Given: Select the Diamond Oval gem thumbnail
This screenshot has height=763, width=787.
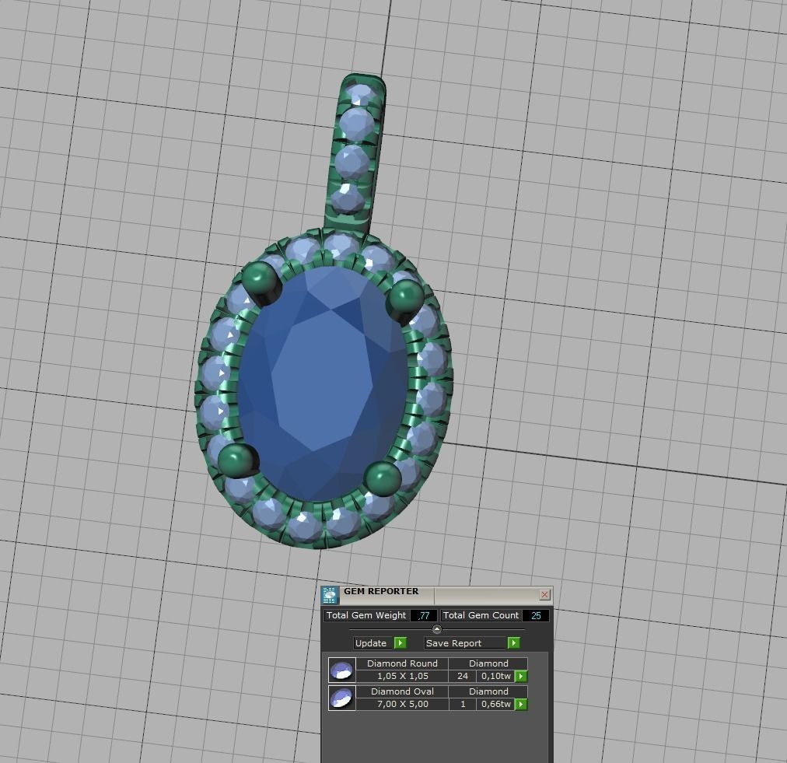Looking at the screenshot, I should pyautogui.click(x=342, y=698).
